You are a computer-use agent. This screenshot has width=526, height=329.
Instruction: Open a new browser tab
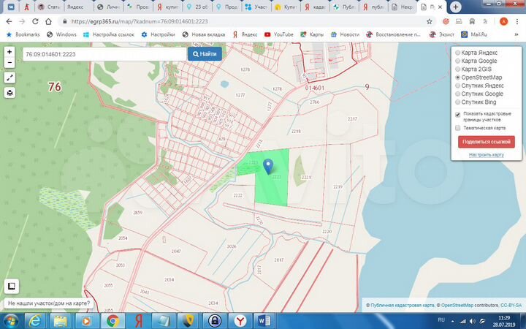(457, 7)
